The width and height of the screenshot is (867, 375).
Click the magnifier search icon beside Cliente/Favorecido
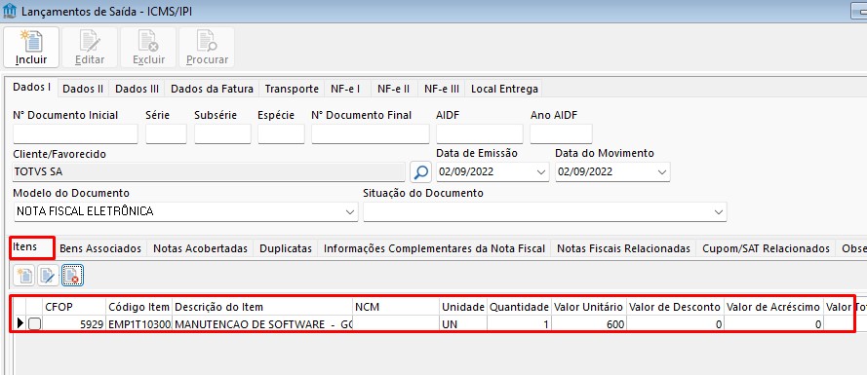tap(420, 171)
